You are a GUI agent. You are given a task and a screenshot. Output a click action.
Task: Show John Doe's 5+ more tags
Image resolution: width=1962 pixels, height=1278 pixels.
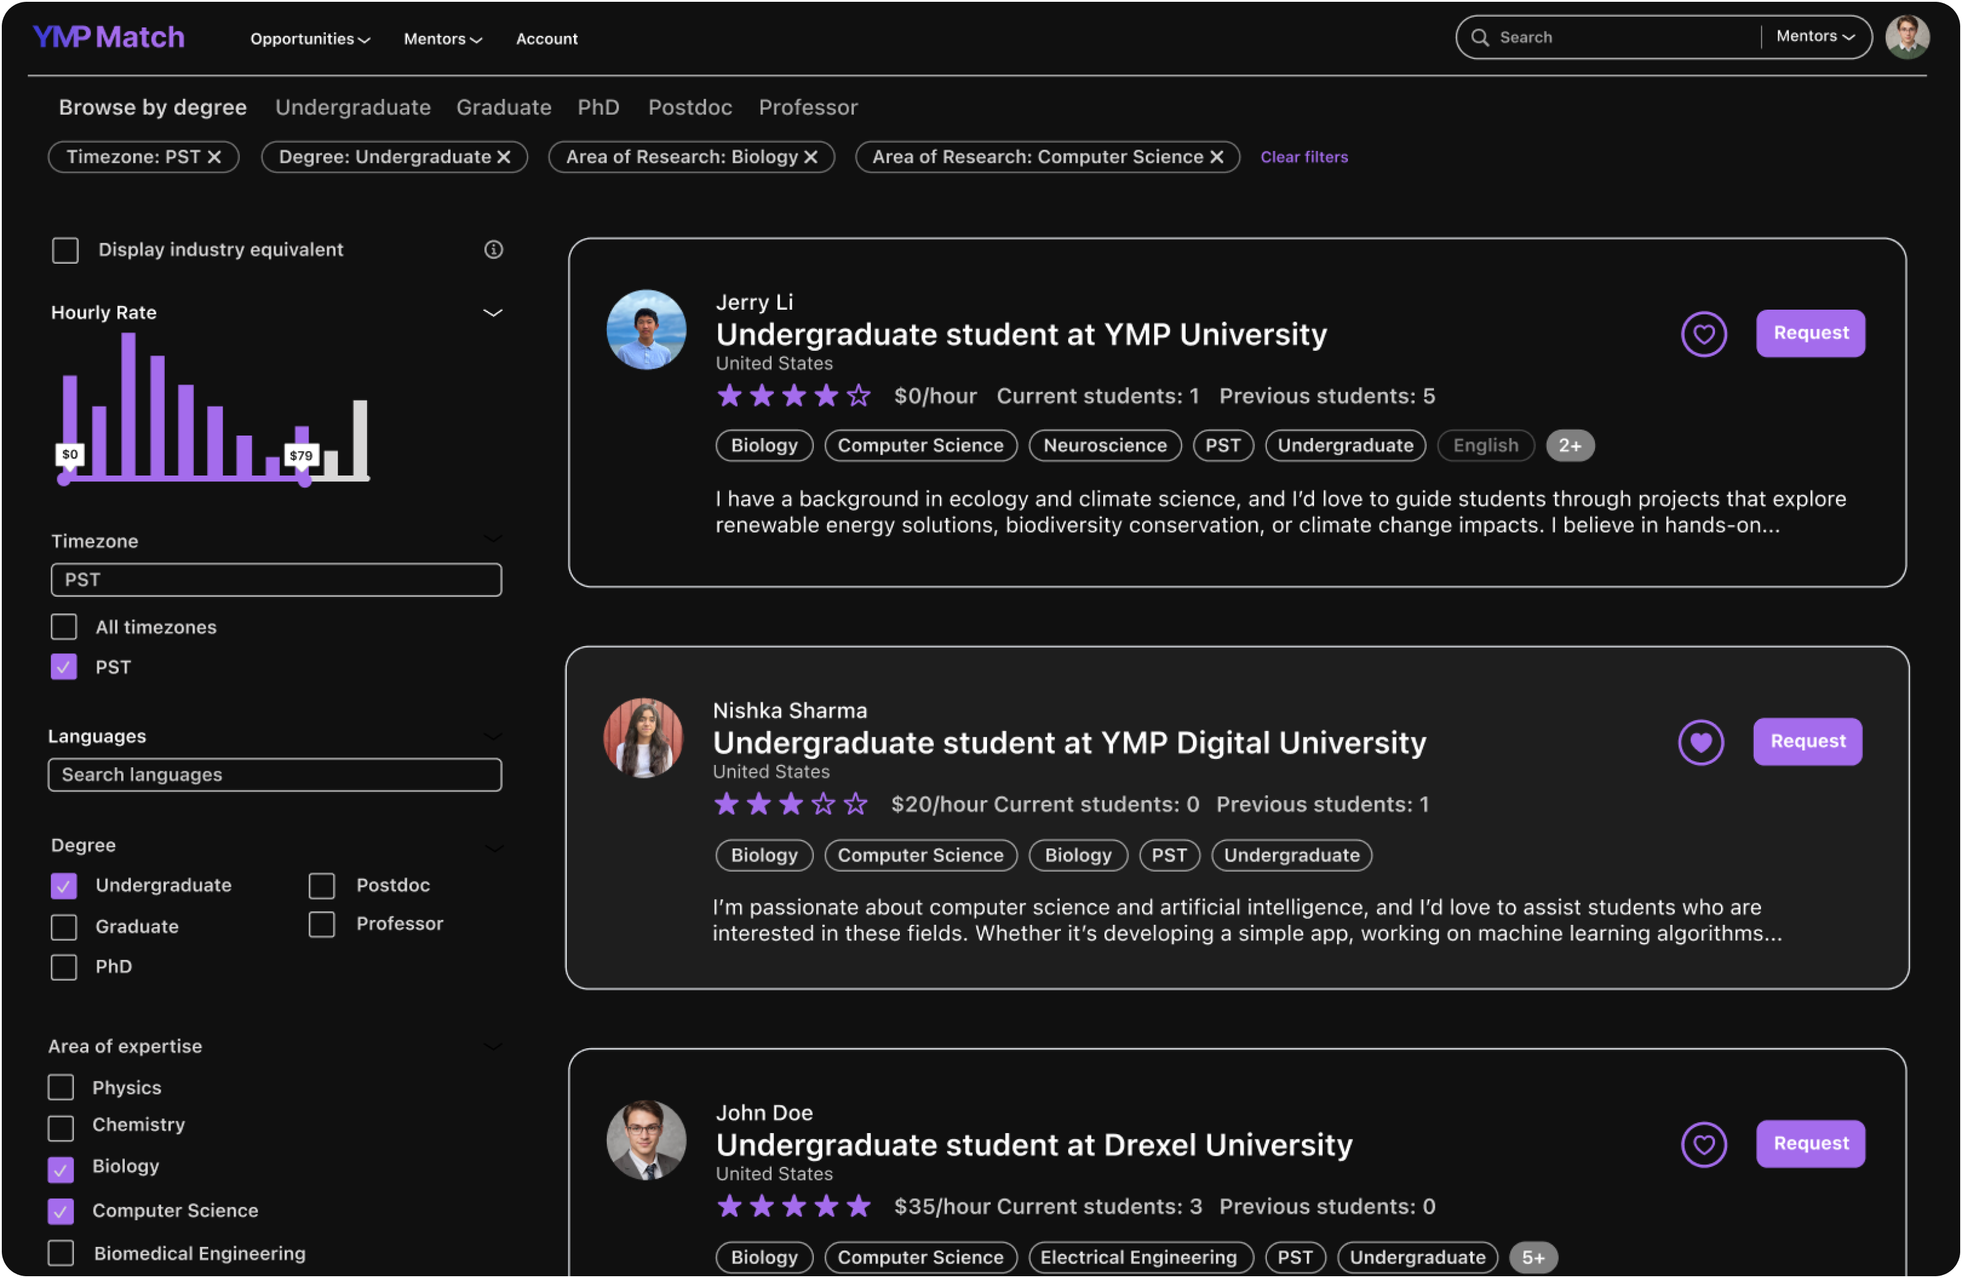pyautogui.click(x=1532, y=1257)
